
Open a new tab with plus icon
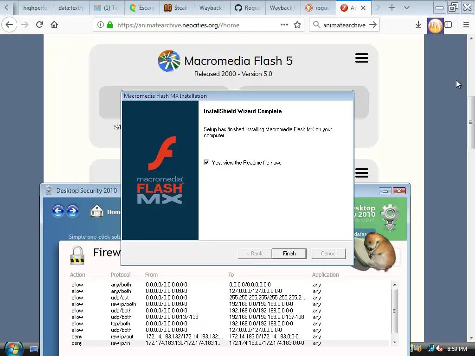tap(392, 7)
